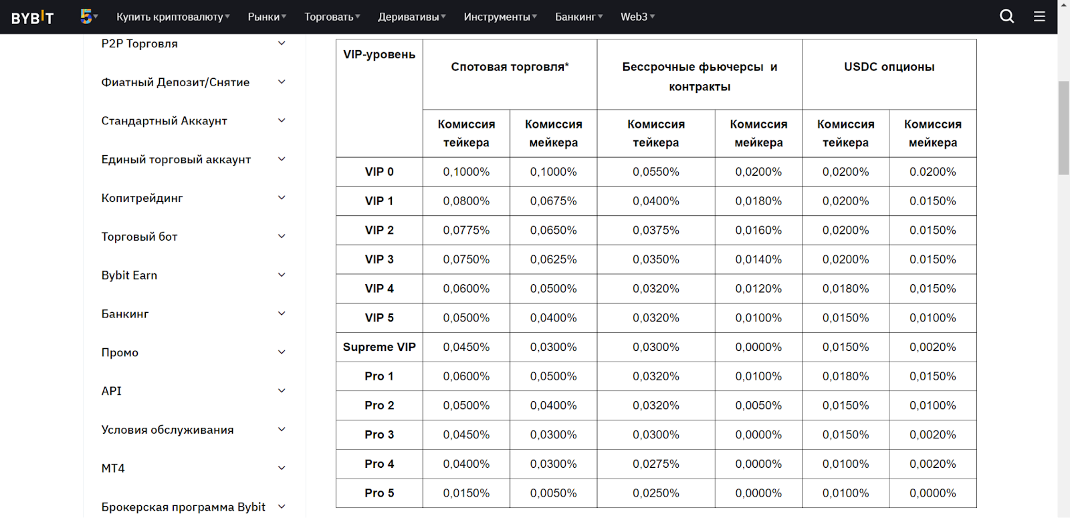Expand the MT4 section chevron
Screen dimensions: 1070x518
(282, 468)
